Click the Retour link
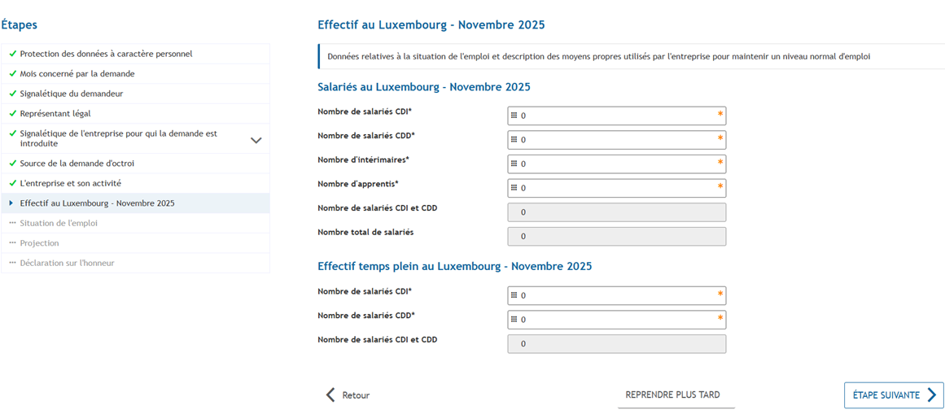Screen dimensions: 945x410 coord(356,395)
